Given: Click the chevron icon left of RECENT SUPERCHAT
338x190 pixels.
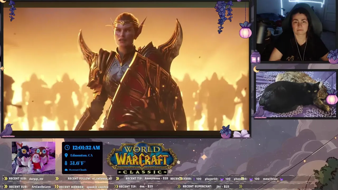Looking at the screenshot, I should pyautogui.click(x=179, y=187).
